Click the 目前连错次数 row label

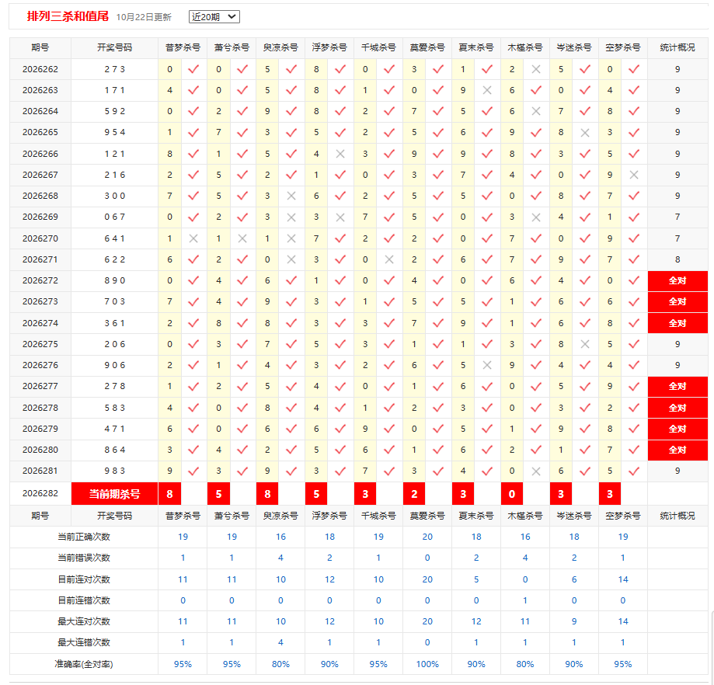point(84,600)
